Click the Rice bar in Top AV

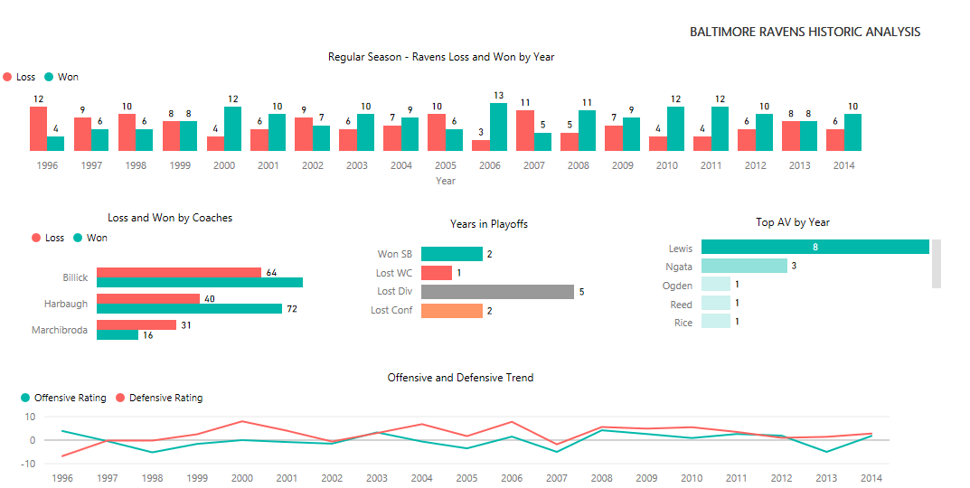coord(716,322)
